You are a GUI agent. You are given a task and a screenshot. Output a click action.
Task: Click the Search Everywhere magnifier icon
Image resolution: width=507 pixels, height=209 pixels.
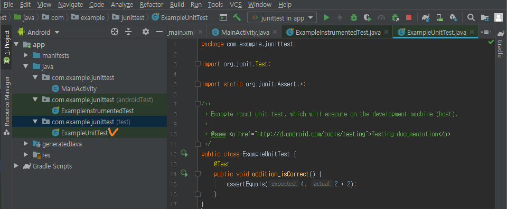point(471,18)
